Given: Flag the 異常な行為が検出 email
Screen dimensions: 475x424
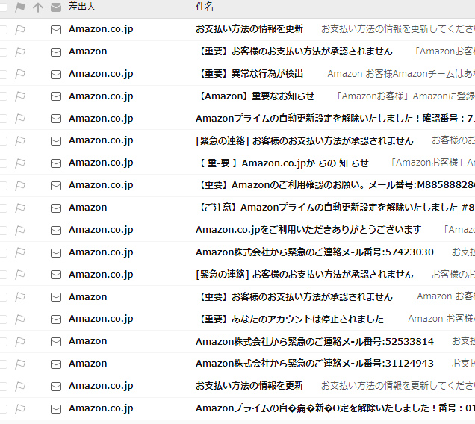Looking at the screenshot, I should (x=20, y=74).
